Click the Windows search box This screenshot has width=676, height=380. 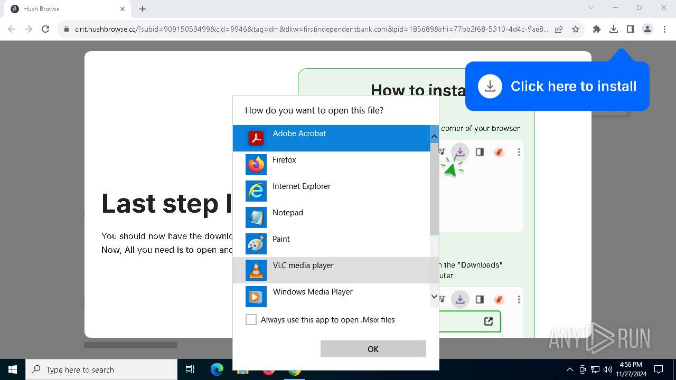(x=101, y=369)
